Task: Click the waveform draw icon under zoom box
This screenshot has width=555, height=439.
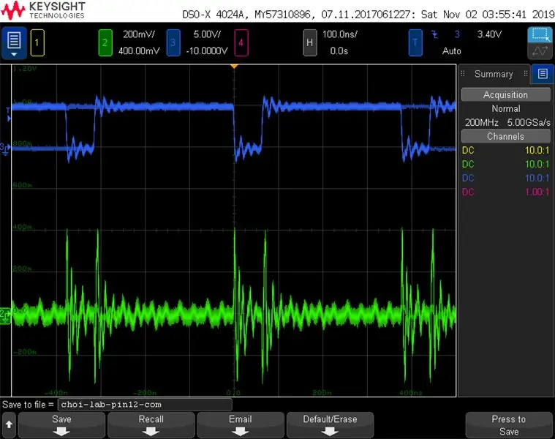Action: tap(540, 51)
